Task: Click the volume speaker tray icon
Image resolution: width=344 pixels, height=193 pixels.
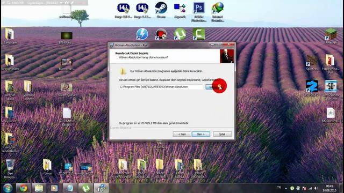Action: (x=316, y=188)
